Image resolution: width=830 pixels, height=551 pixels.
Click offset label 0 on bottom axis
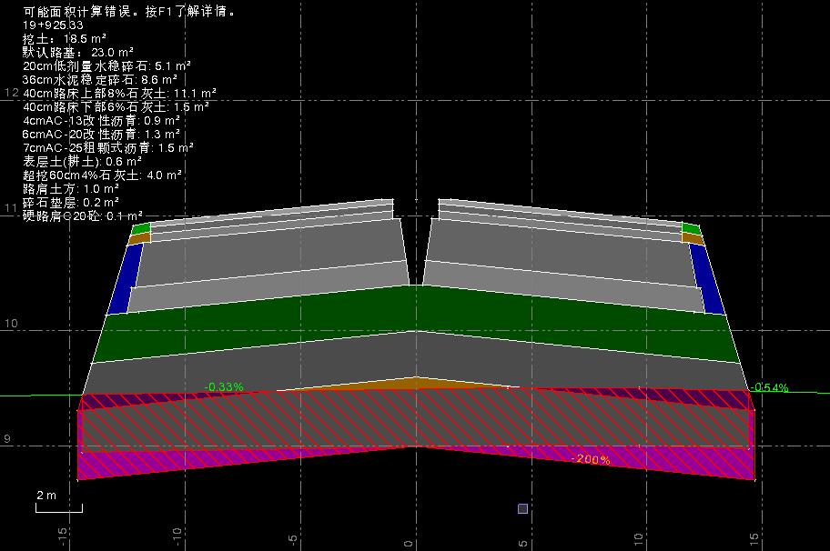(x=408, y=543)
